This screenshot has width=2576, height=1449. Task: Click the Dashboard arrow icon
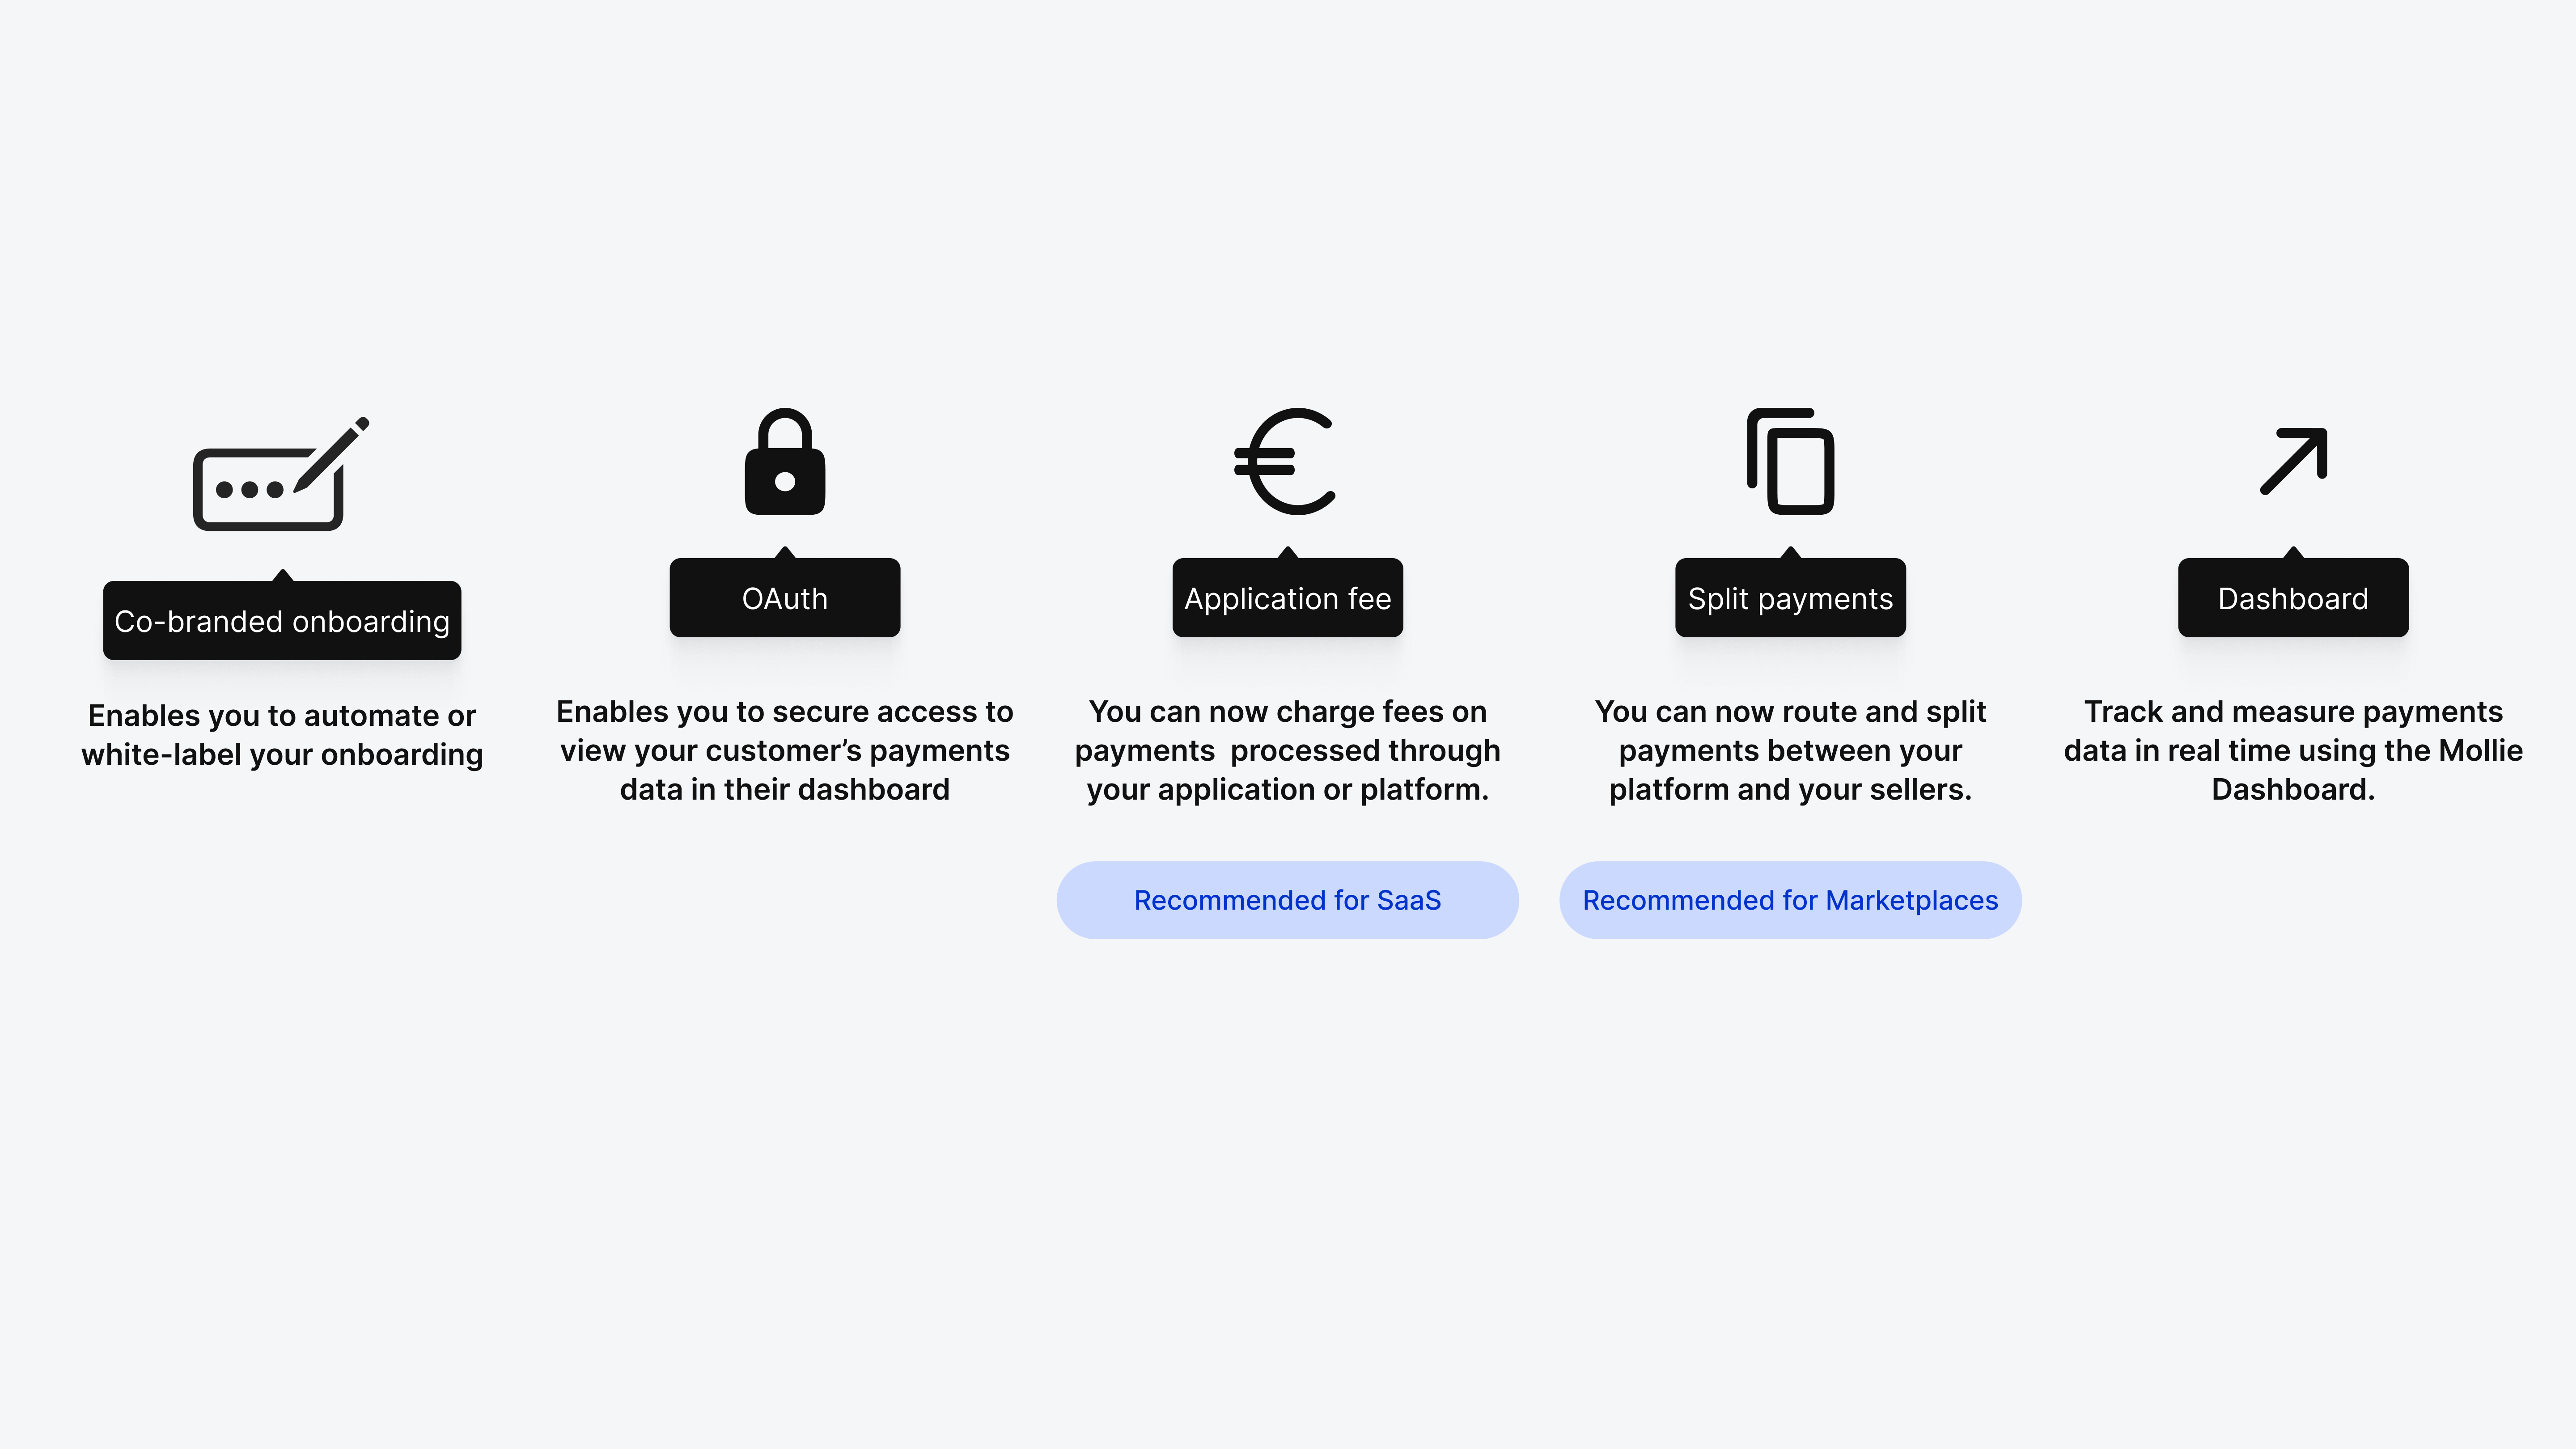point(2294,461)
